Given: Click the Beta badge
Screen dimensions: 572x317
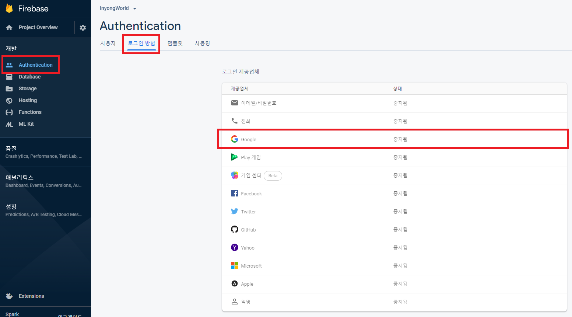Looking at the screenshot, I should (273, 176).
